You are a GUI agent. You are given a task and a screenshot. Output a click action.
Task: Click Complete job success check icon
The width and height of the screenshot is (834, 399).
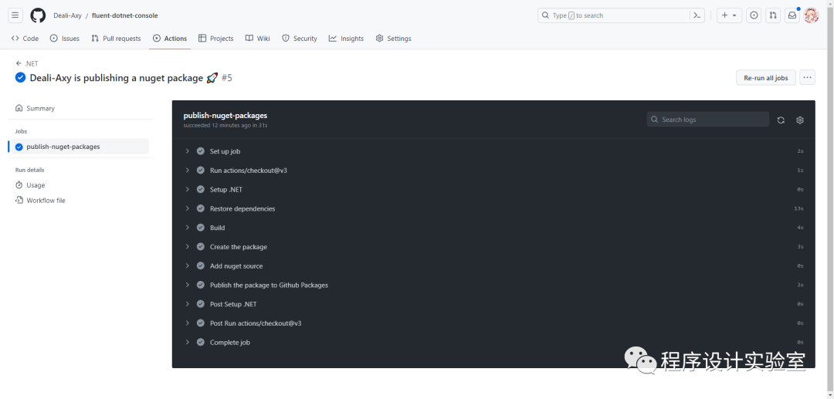click(201, 342)
